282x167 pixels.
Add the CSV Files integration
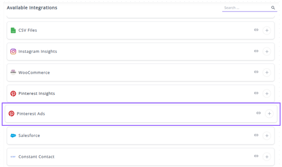tap(267, 30)
